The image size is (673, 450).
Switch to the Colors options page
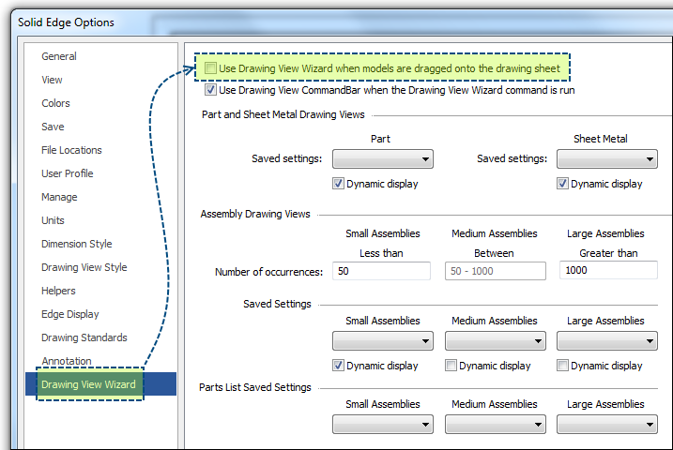point(55,103)
